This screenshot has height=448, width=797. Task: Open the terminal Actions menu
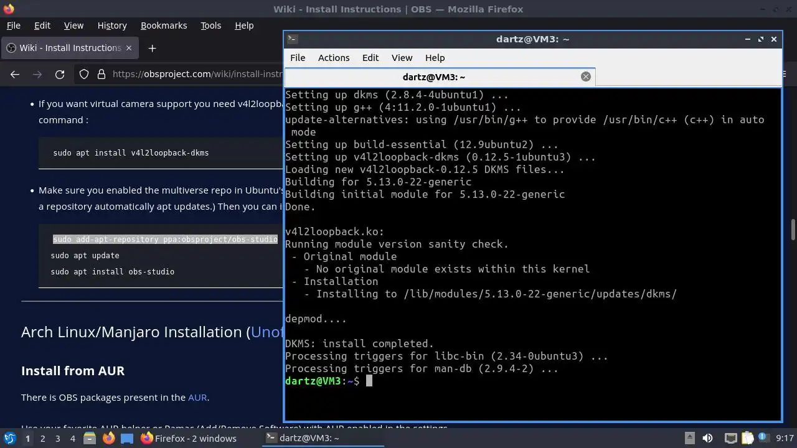coord(334,57)
